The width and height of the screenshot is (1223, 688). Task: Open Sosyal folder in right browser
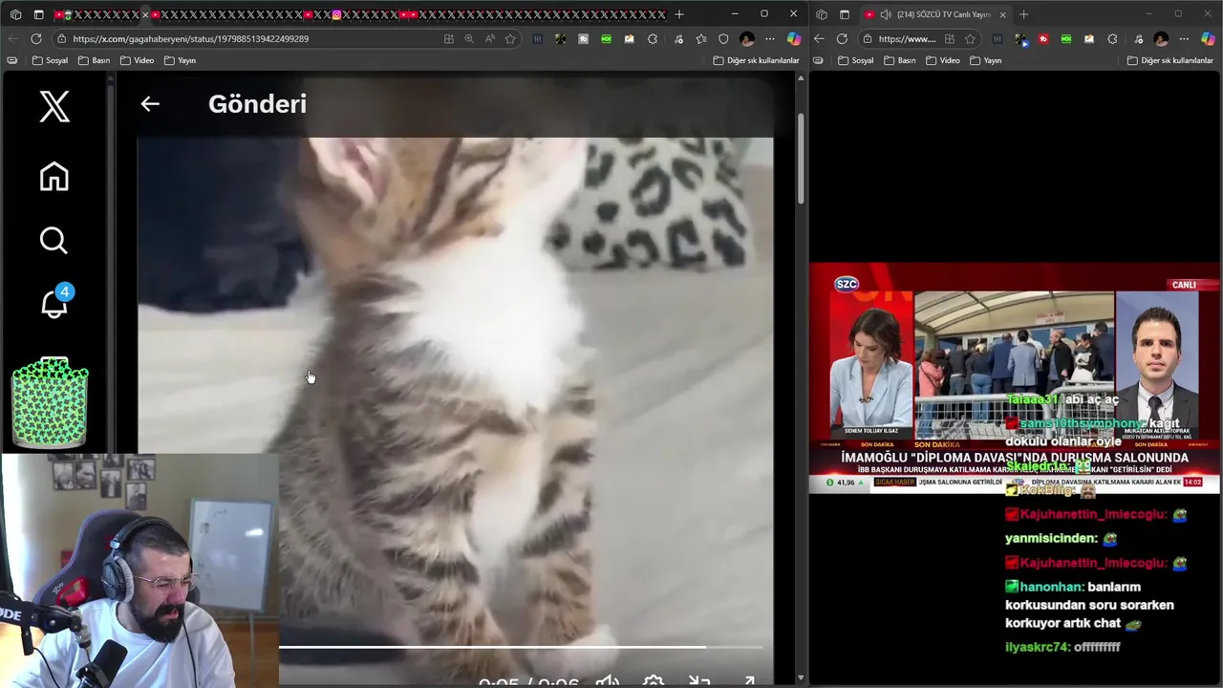tap(856, 60)
